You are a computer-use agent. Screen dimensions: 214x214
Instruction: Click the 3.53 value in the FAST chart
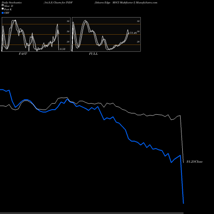click(62, 49)
